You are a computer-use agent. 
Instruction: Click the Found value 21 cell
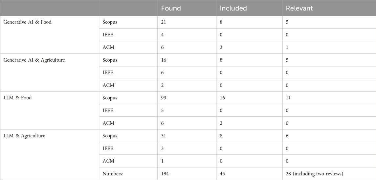[164, 22]
